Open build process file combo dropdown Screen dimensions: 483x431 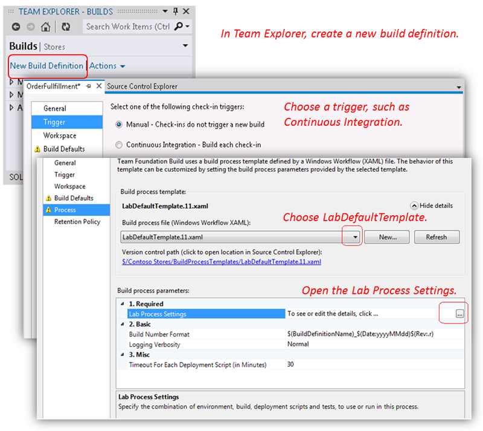tap(355, 237)
